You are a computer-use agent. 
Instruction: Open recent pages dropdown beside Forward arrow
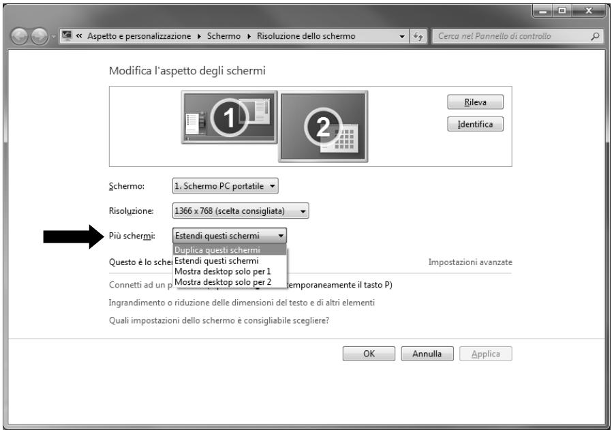click(53, 37)
